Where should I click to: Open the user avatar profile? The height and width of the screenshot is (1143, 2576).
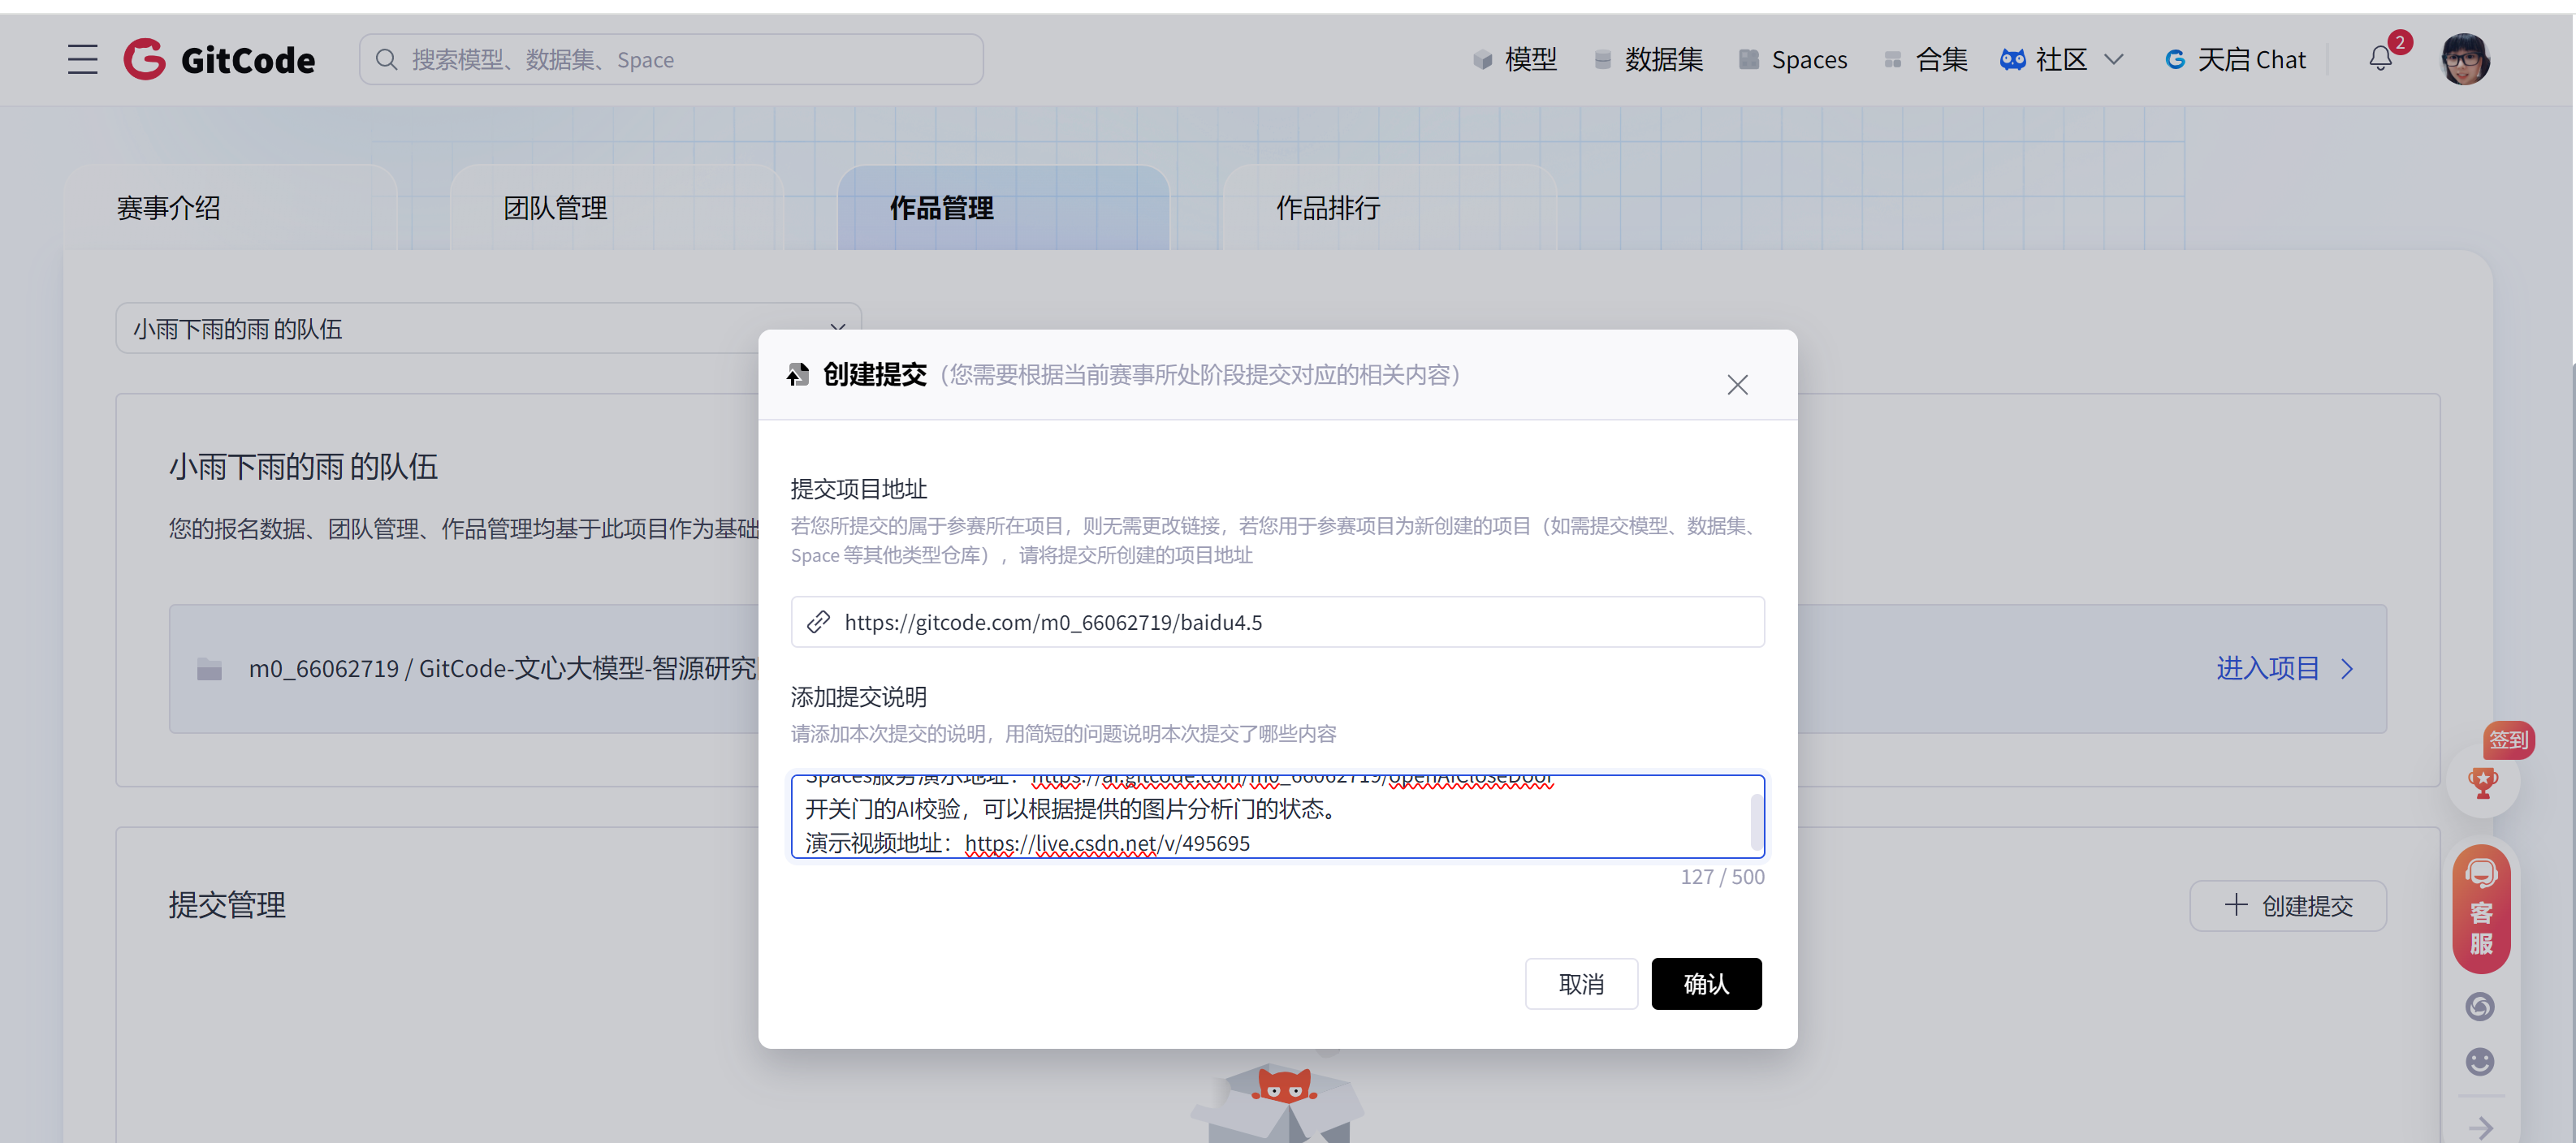click(x=2464, y=59)
